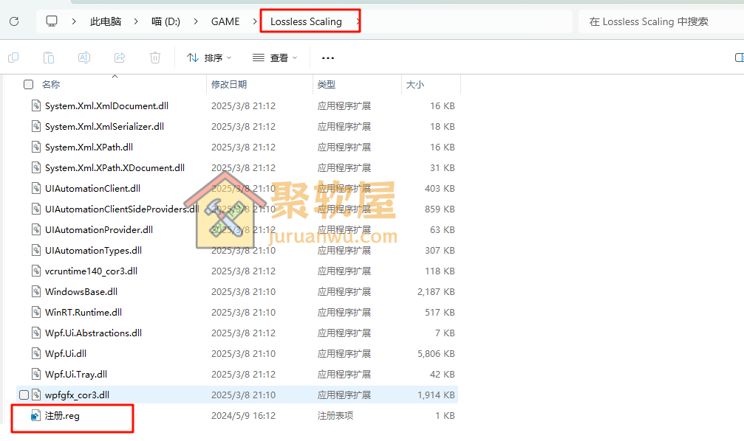The width and height of the screenshot is (744, 441).
Task: Open the GAME folder from the breadcrumb
Action: (225, 21)
